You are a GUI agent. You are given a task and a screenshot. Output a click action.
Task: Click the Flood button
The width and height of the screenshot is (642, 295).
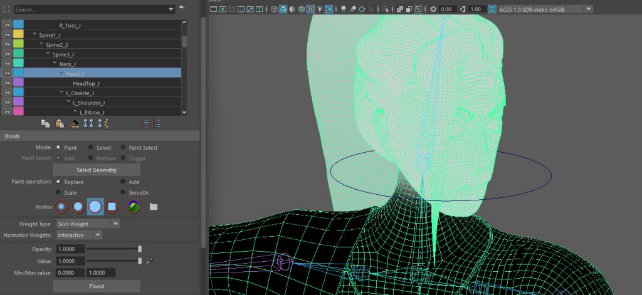tap(96, 286)
